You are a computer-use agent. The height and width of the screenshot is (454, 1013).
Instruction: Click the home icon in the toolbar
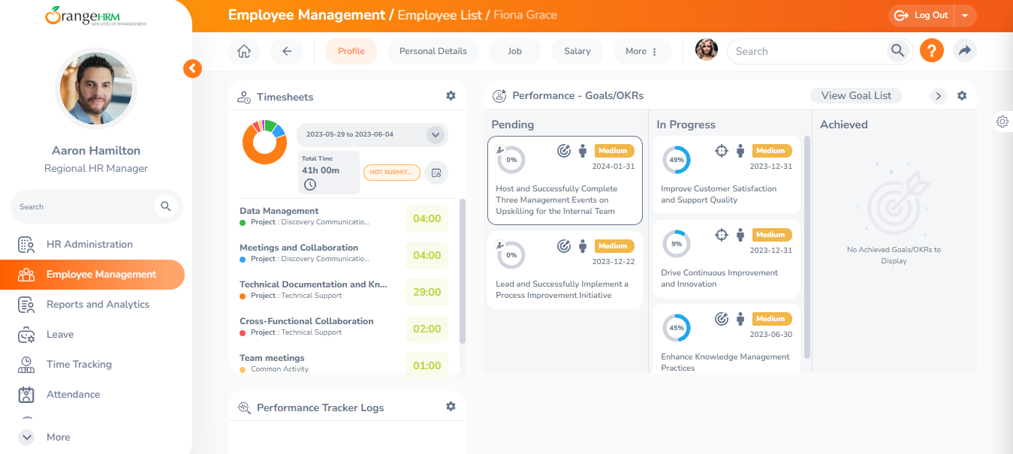coord(243,50)
